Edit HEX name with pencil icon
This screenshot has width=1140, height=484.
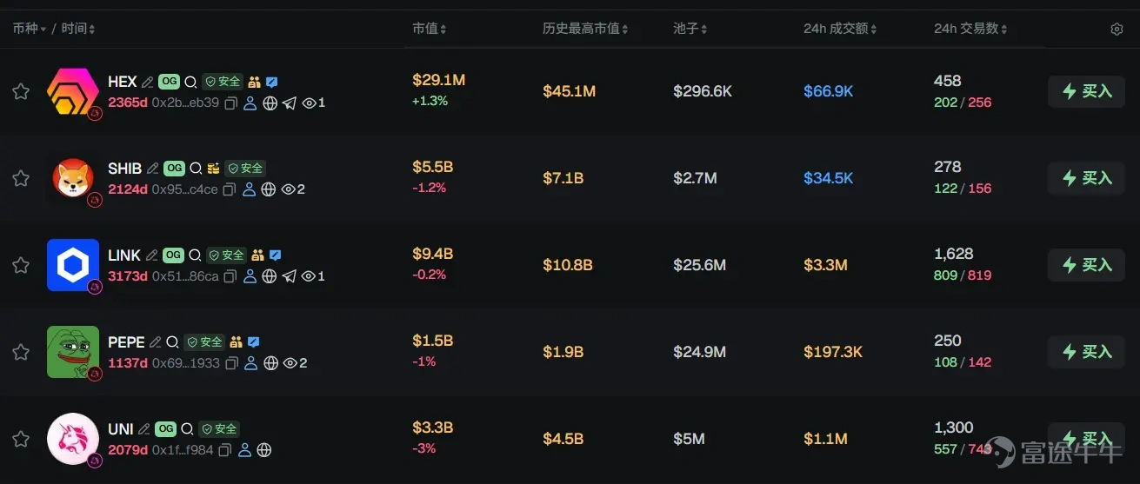pyautogui.click(x=148, y=82)
